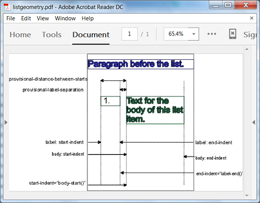Click the 'Paragraph before the list.' text
This screenshot has height=203, width=260.
(136, 64)
